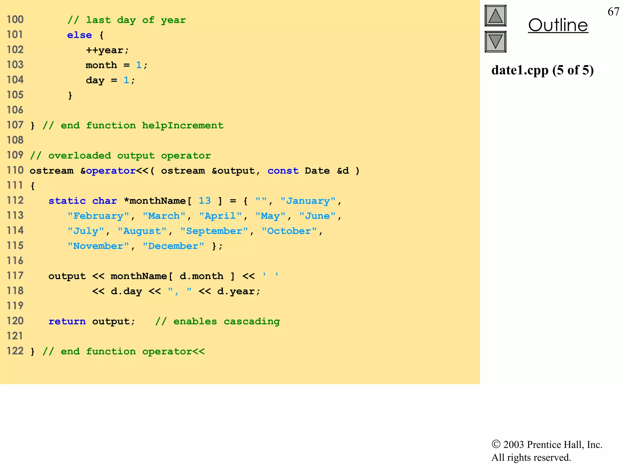Image resolution: width=626 pixels, height=469 pixels.
Task: Click the "June" string literal
Action: click(x=318, y=216)
